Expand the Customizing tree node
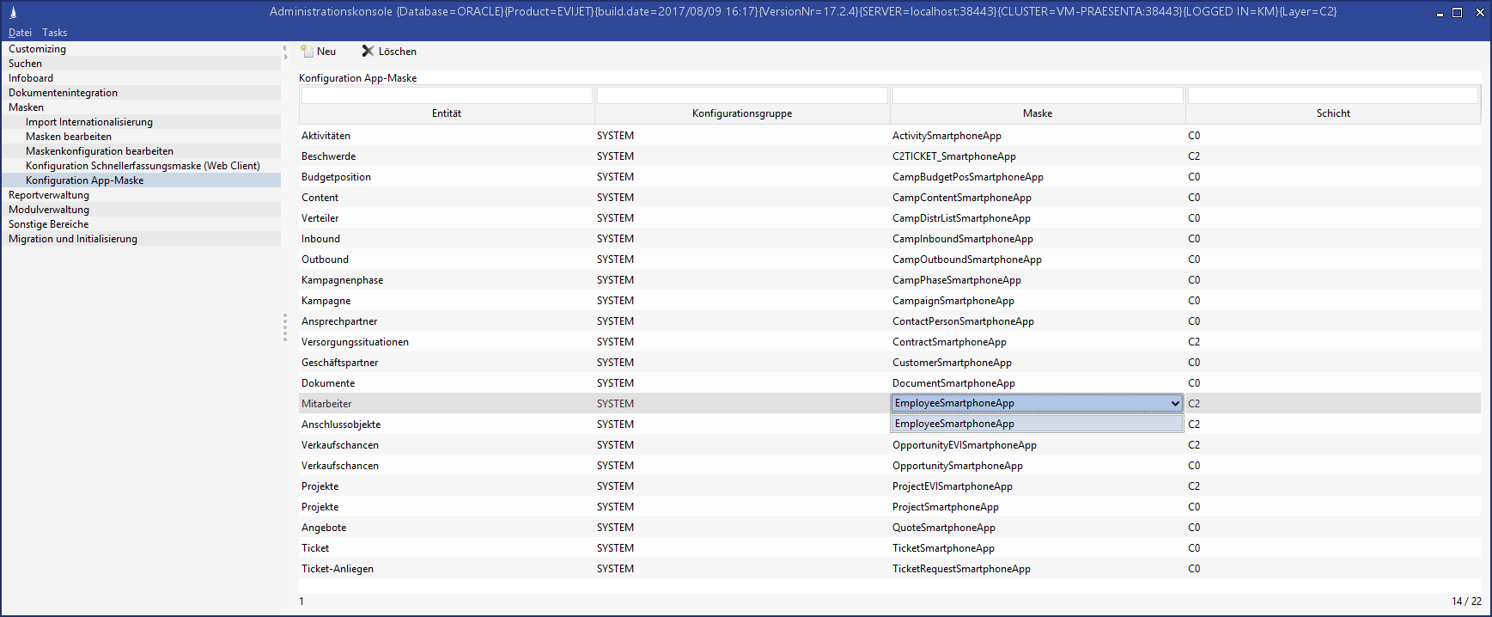Viewport: 1492px width, 617px height. point(37,49)
